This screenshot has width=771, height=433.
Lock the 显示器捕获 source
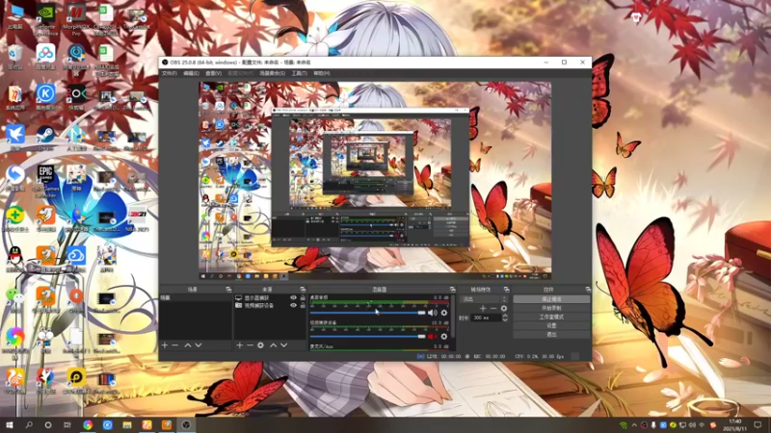pos(303,298)
